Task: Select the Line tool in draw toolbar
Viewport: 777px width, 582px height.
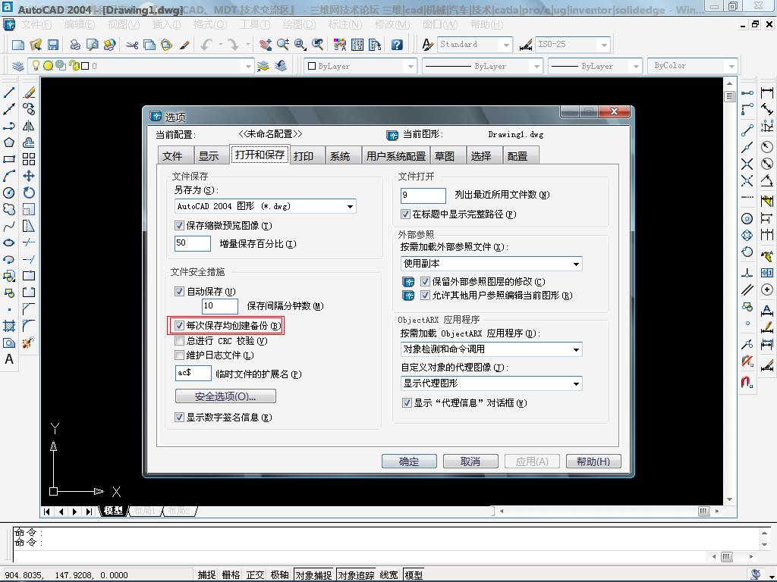Action: (x=9, y=92)
